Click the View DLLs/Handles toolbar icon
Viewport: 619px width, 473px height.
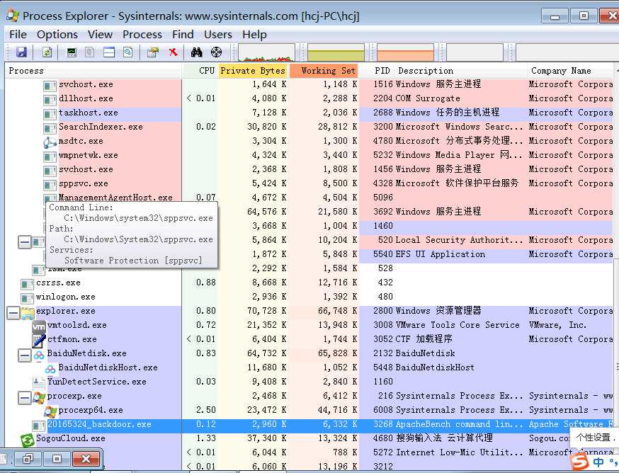pos(128,52)
